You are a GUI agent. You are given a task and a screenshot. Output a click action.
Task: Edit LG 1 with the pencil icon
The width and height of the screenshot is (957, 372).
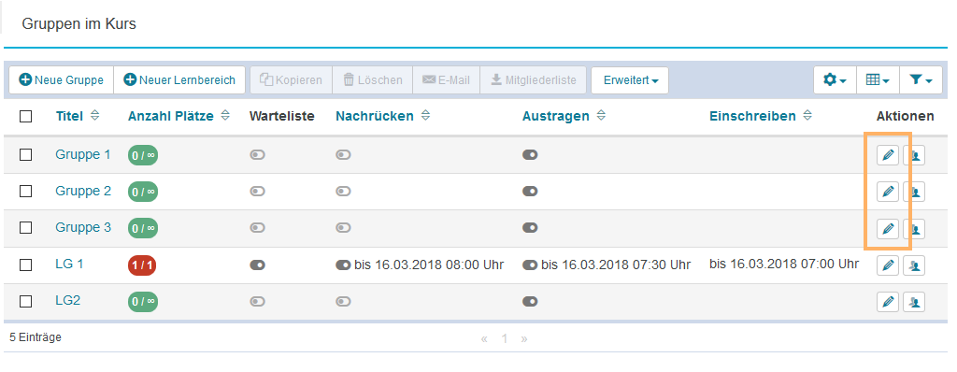tap(888, 265)
